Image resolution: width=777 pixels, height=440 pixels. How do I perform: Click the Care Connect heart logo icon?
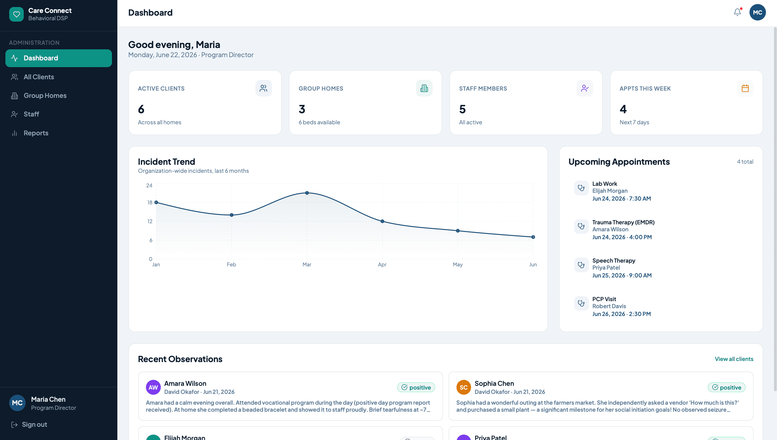[16, 14]
